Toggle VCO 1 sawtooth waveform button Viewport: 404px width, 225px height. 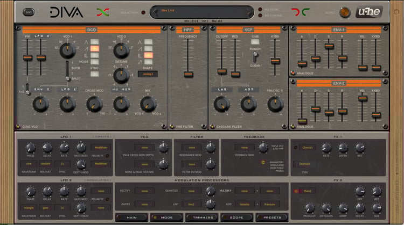point(94,48)
